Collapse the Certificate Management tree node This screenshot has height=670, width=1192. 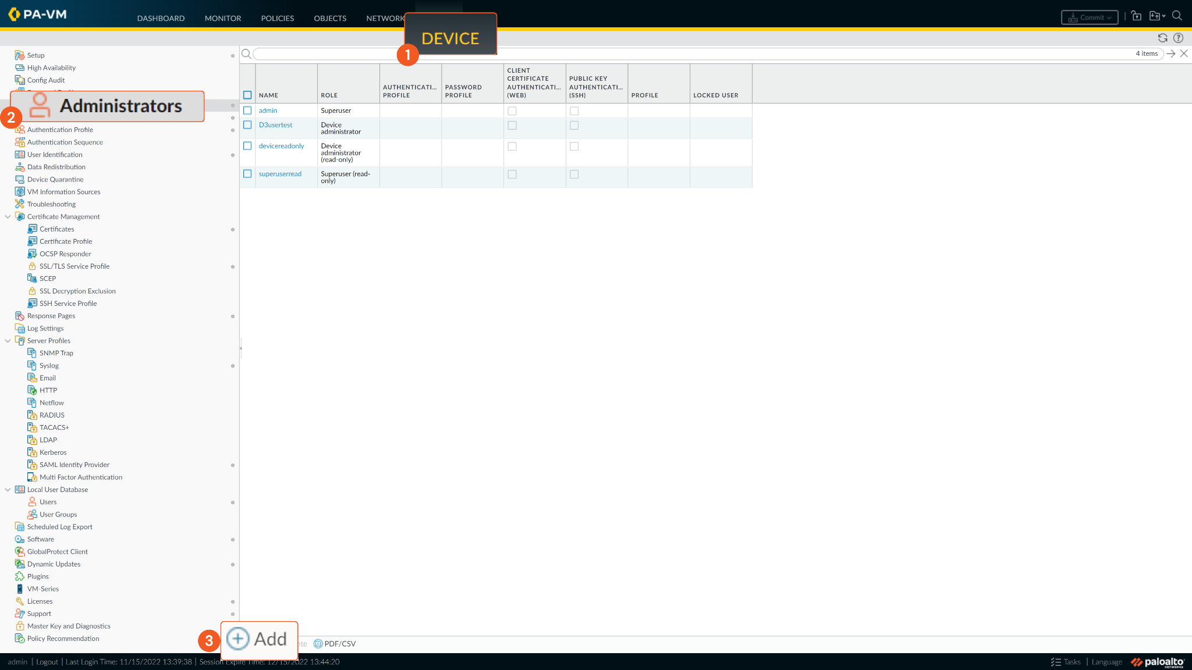click(8, 217)
